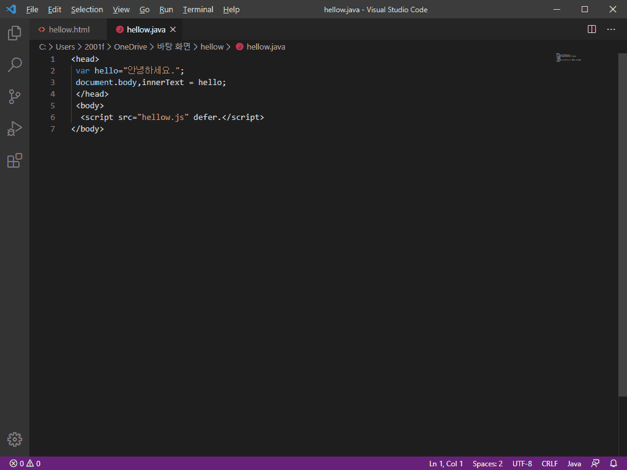
Task: Change language mode from Java
Action: pos(574,463)
